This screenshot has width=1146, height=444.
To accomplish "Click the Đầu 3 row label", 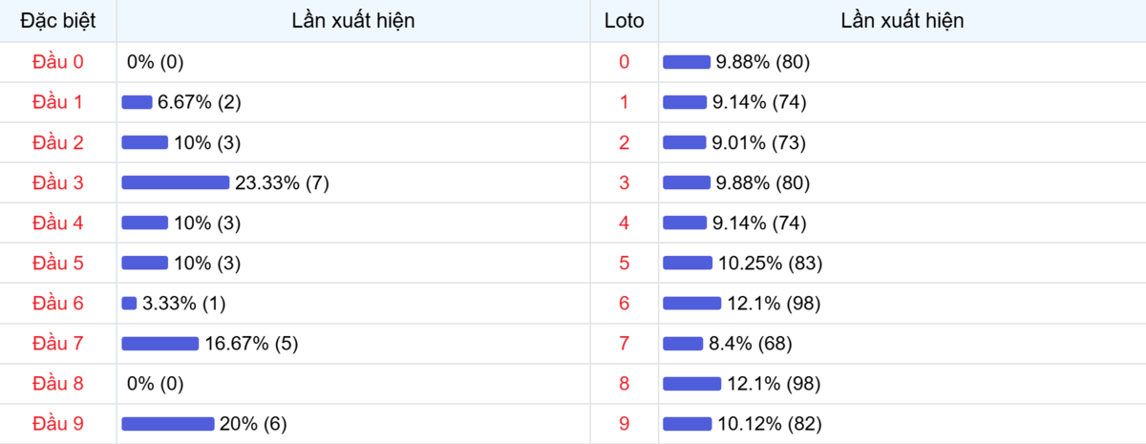I will (x=58, y=183).
